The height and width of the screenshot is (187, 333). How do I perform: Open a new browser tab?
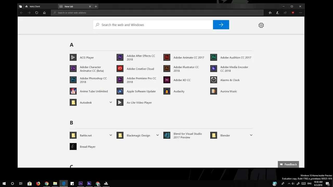coord(96,6)
